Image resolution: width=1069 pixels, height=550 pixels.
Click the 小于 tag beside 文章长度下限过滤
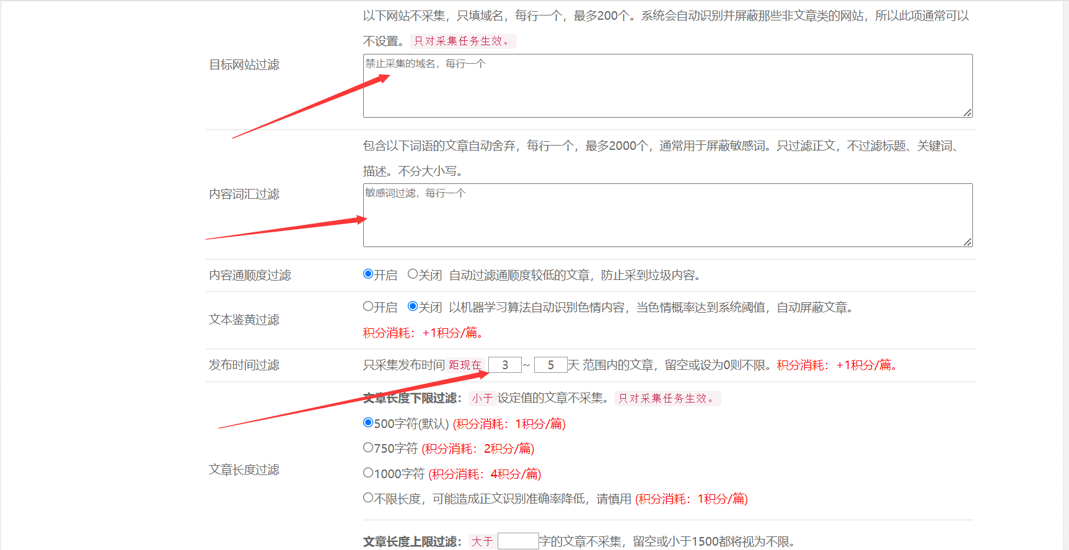(x=482, y=398)
